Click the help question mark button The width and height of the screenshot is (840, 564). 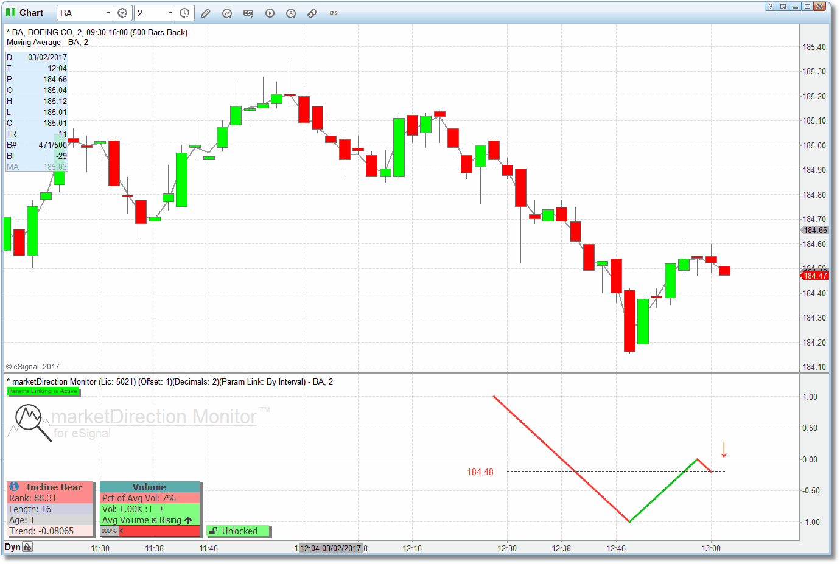[x=771, y=6]
